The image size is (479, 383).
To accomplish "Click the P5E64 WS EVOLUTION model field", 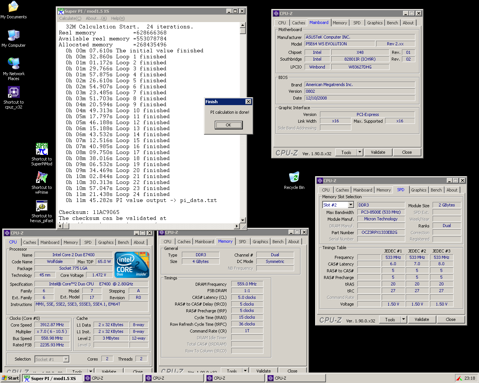I will (x=340, y=44).
